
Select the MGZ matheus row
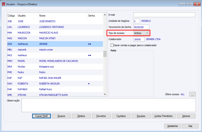click(55, 55)
